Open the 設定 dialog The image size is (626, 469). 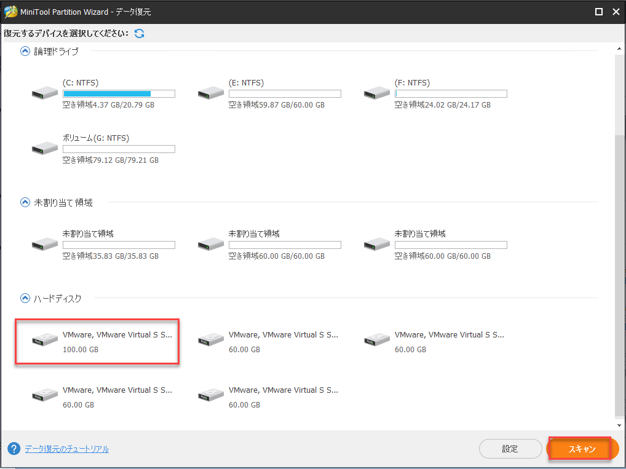tap(510, 449)
